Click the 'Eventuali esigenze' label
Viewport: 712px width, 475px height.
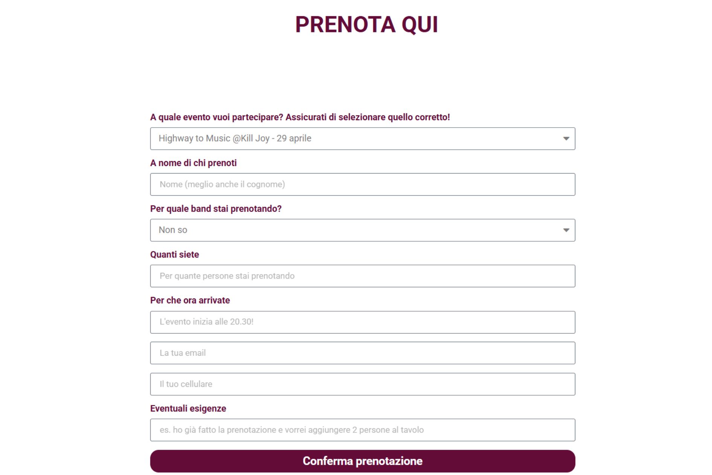click(188, 408)
